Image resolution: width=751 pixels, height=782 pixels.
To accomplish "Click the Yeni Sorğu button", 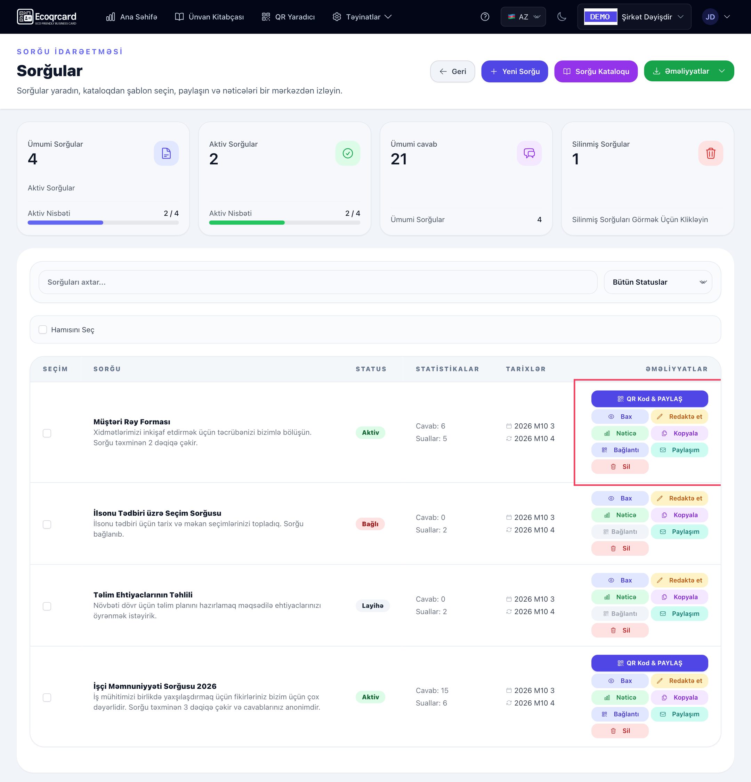I will point(514,71).
